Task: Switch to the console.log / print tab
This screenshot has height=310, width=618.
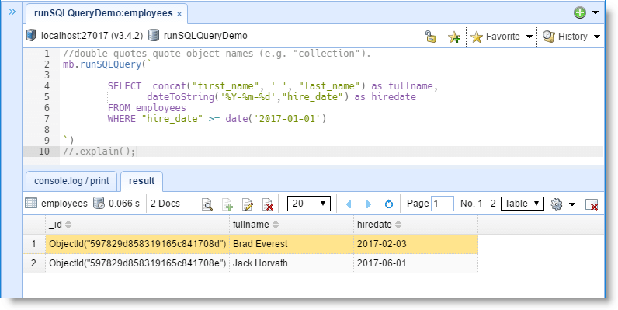Action: 71,181
